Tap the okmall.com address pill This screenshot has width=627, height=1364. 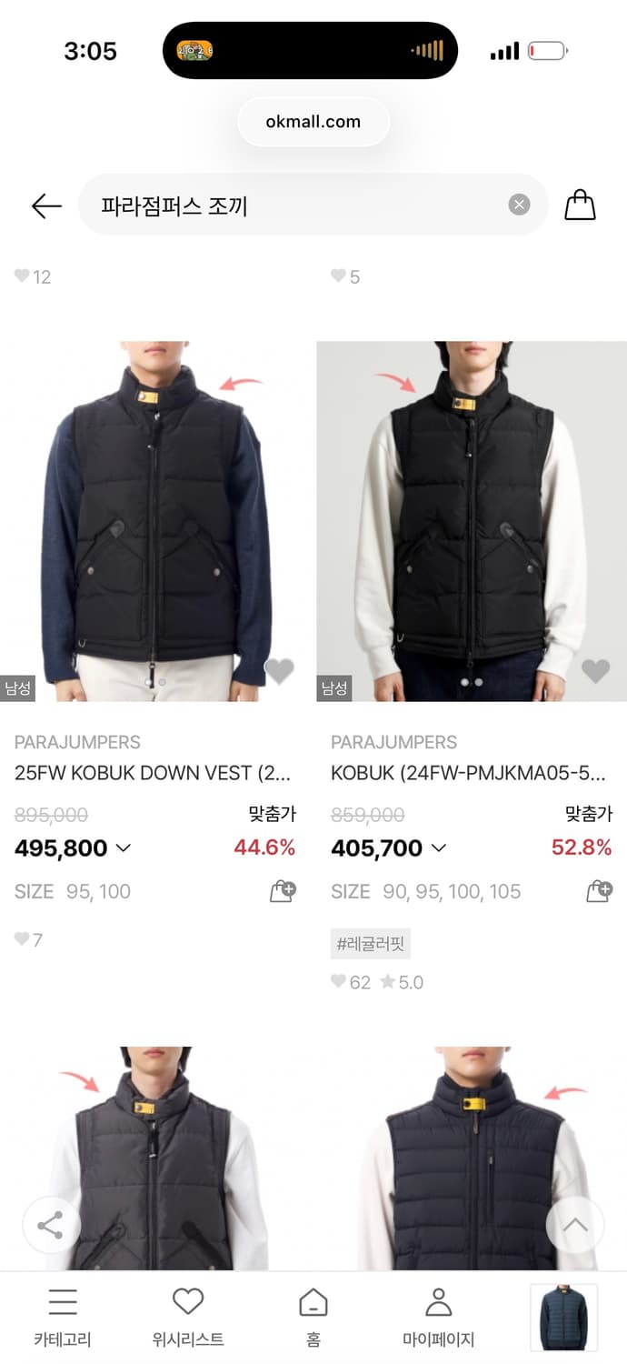coord(313,122)
